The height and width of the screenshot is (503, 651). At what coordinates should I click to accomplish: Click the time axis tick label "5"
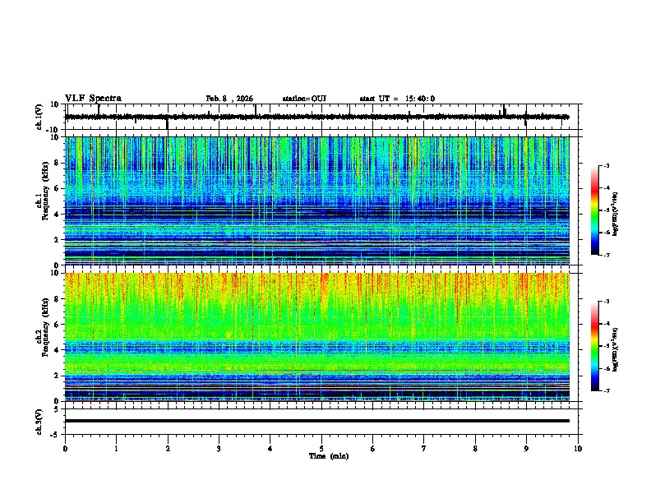coord(321,449)
